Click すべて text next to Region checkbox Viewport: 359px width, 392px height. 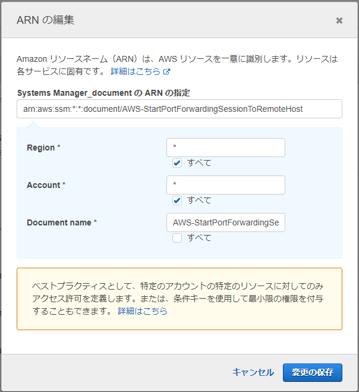coord(199,163)
